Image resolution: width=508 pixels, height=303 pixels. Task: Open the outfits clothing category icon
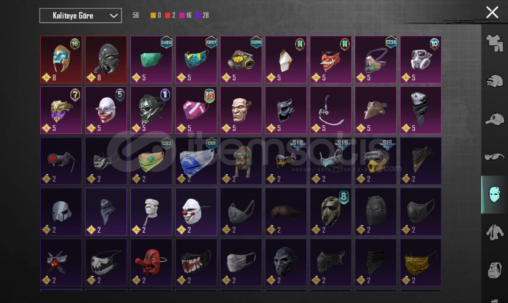point(495,43)
